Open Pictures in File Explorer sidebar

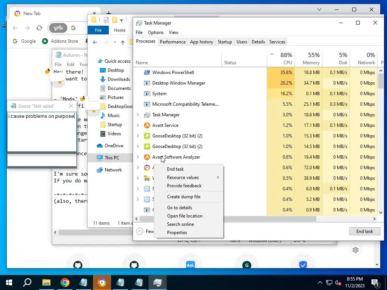(x=112, y=97)
